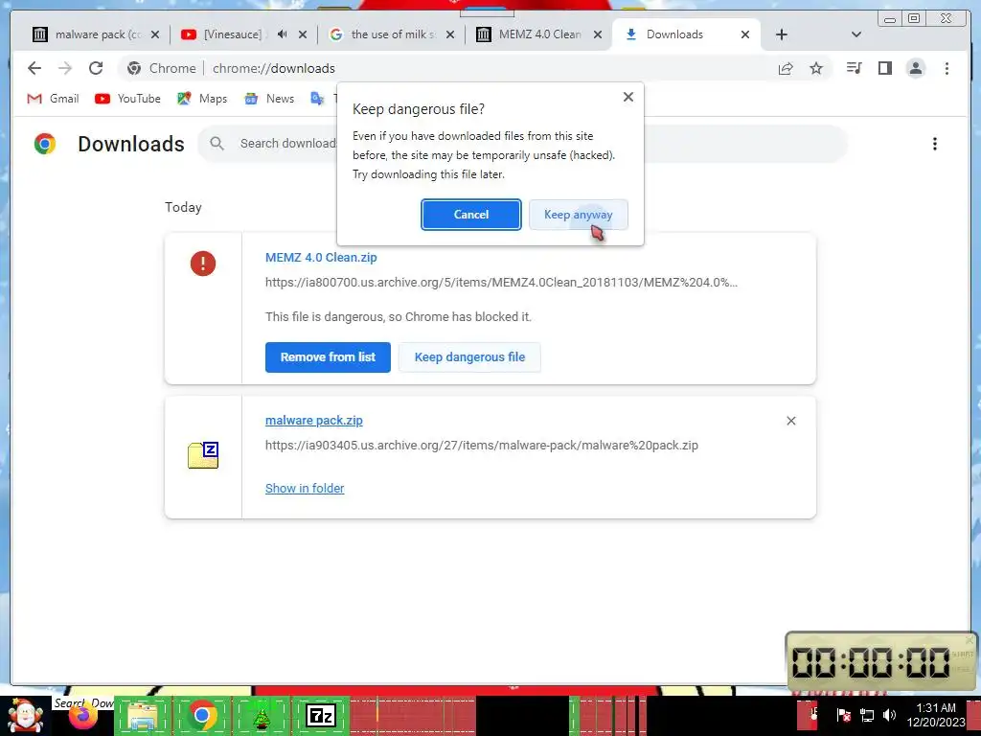This screenshot has width=981, height=736.
Task: Go back with the browser back arrow
Action: tap(34, 68)
